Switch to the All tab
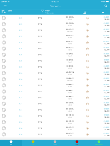This screenshot has width=110, height=146. 11,143
